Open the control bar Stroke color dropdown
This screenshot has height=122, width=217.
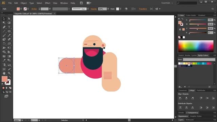(x=28, y=9)
